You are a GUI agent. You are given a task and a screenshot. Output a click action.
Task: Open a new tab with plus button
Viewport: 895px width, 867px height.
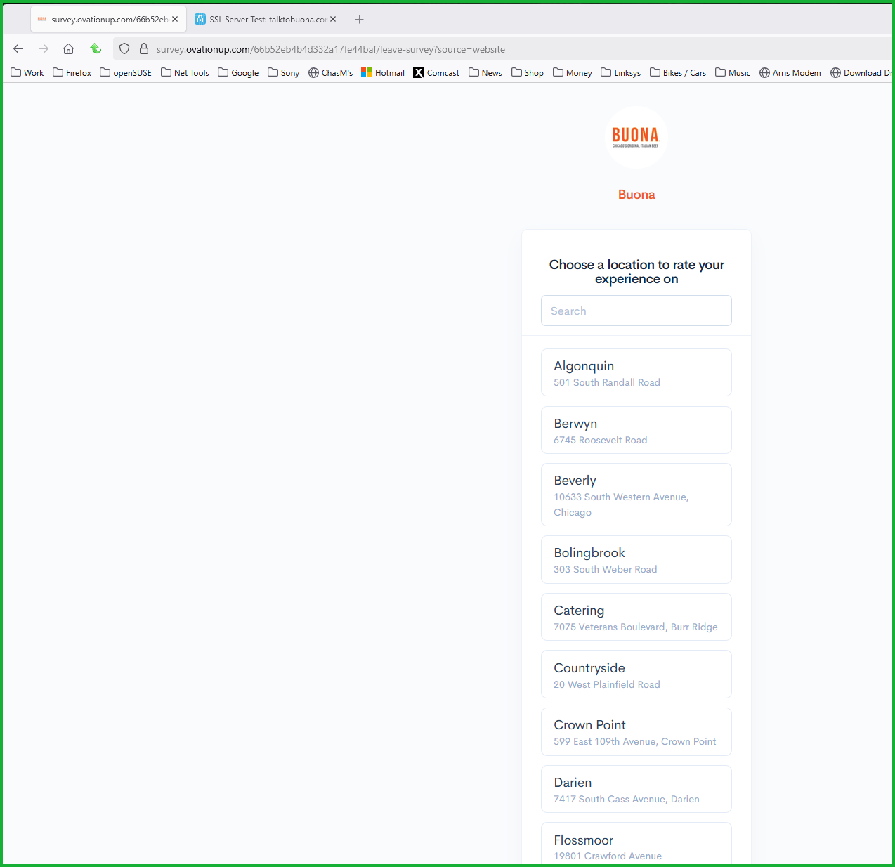360,20
